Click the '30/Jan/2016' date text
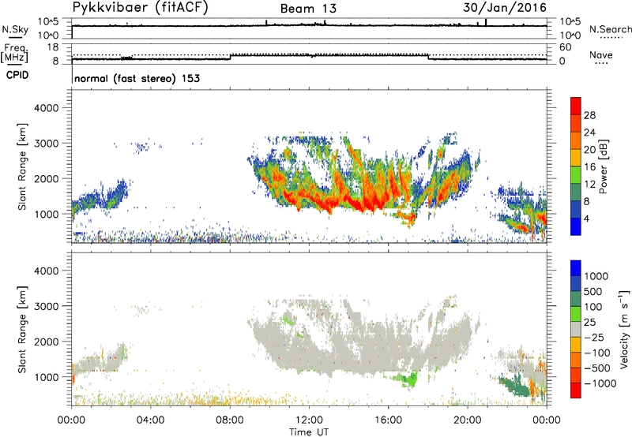The image size is (632, 437). 505,8
